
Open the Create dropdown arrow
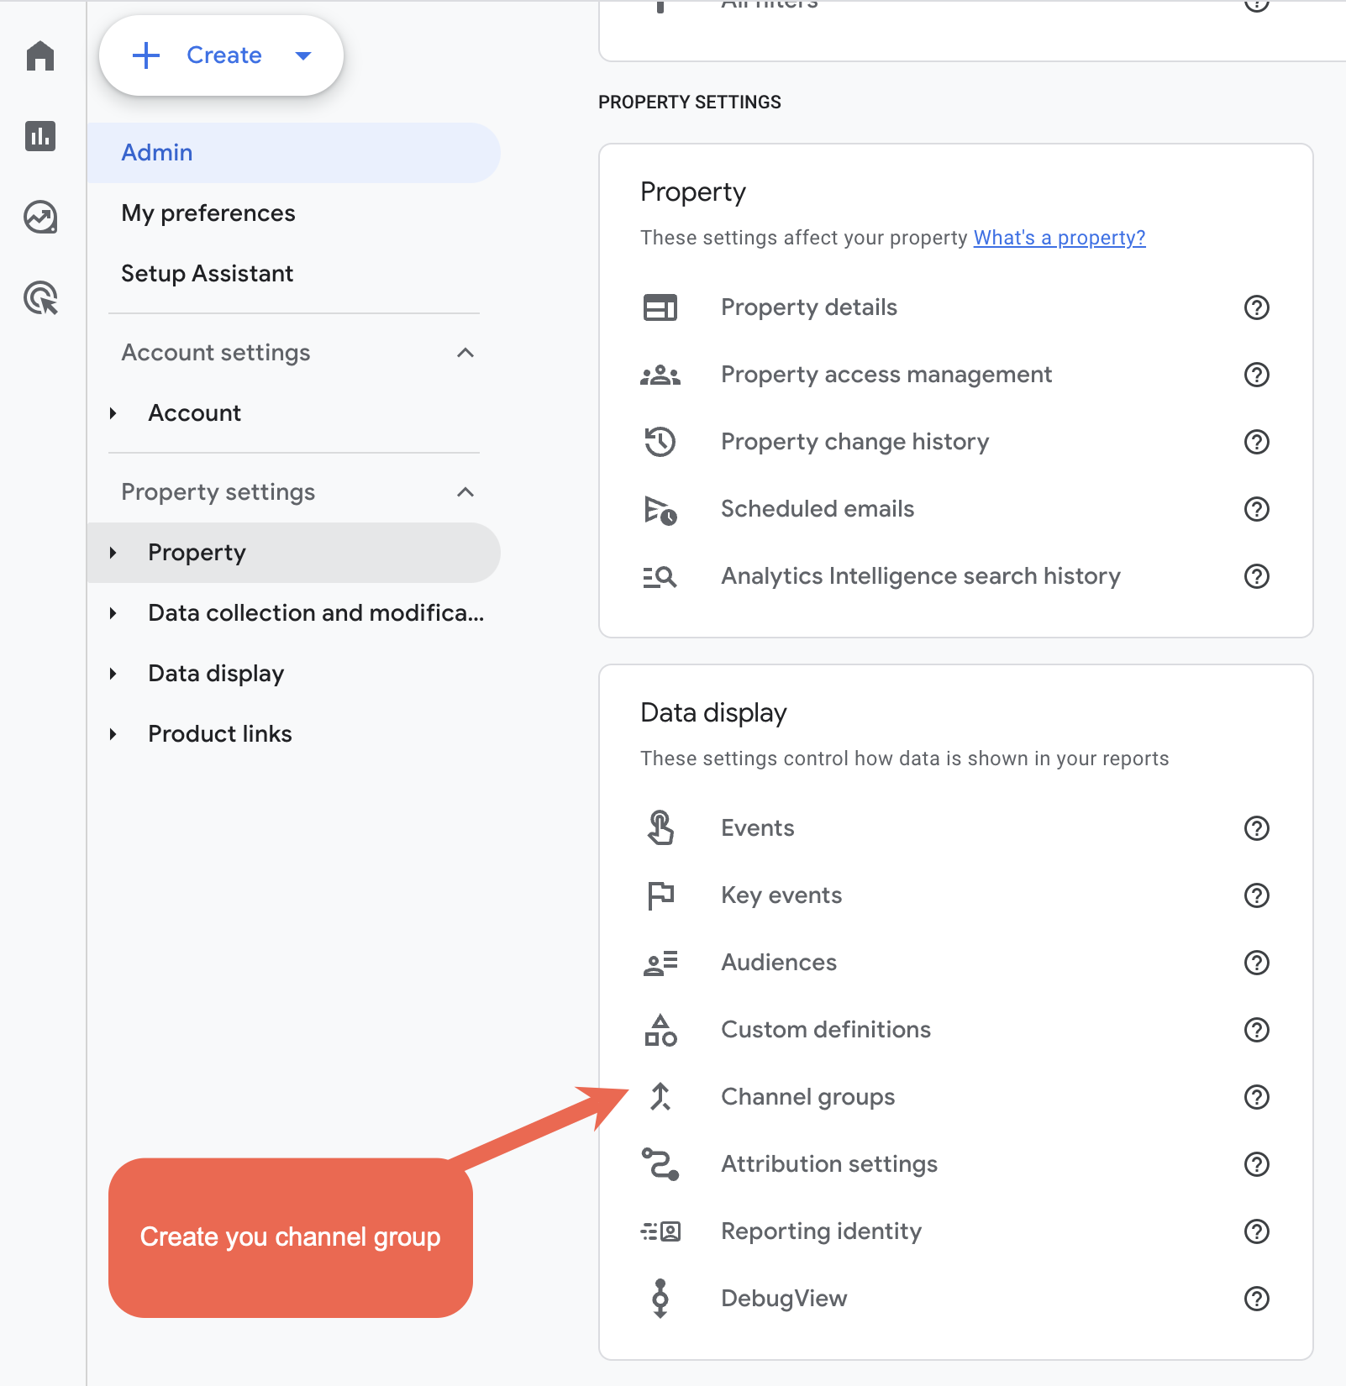[x=303, y=56]
